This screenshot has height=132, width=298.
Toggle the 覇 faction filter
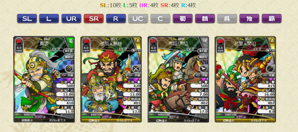(x=271, y=18)
